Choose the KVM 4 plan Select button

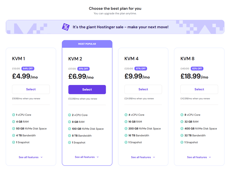(x=143, y=89)
